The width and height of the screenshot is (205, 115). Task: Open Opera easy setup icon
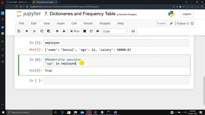click(202, 7)
